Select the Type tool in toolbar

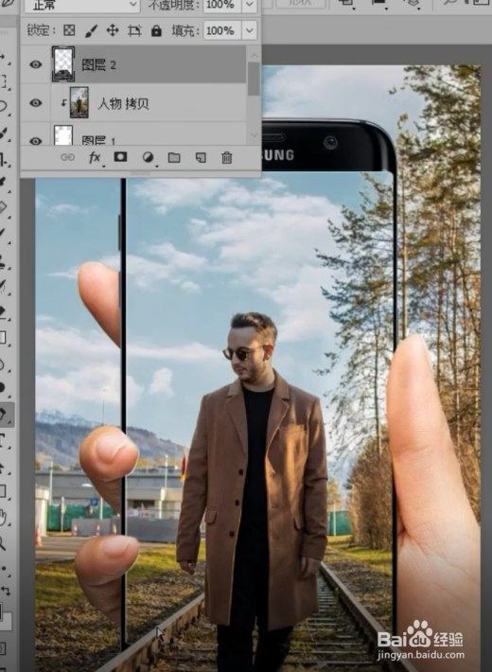point(4,440)
